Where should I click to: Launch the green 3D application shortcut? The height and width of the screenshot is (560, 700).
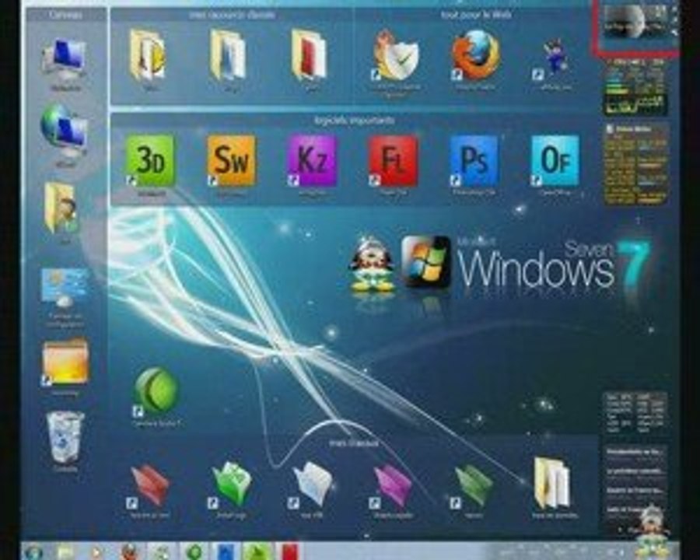tap(149, 161)
